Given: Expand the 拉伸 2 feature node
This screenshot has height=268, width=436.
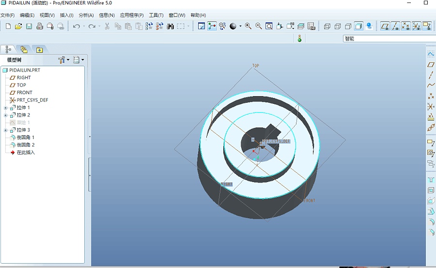Looking at the screenshot, I should pos(5,115).
